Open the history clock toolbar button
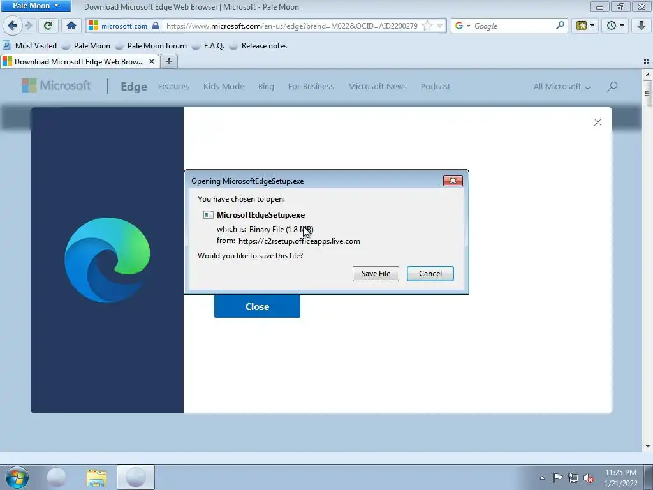Viewport: 653px width, 490px height. (615, 26)
